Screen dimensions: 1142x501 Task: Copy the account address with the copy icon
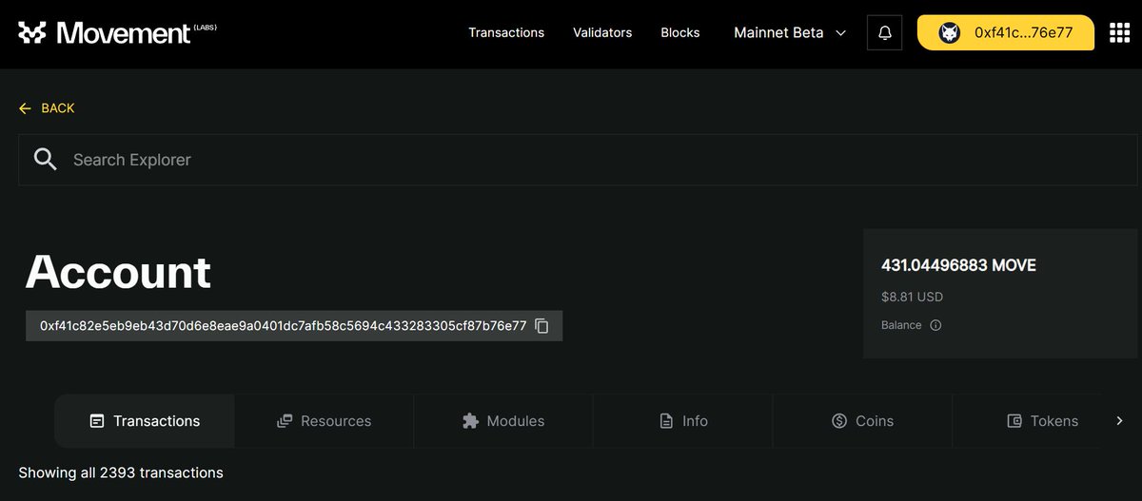point(541,325)
